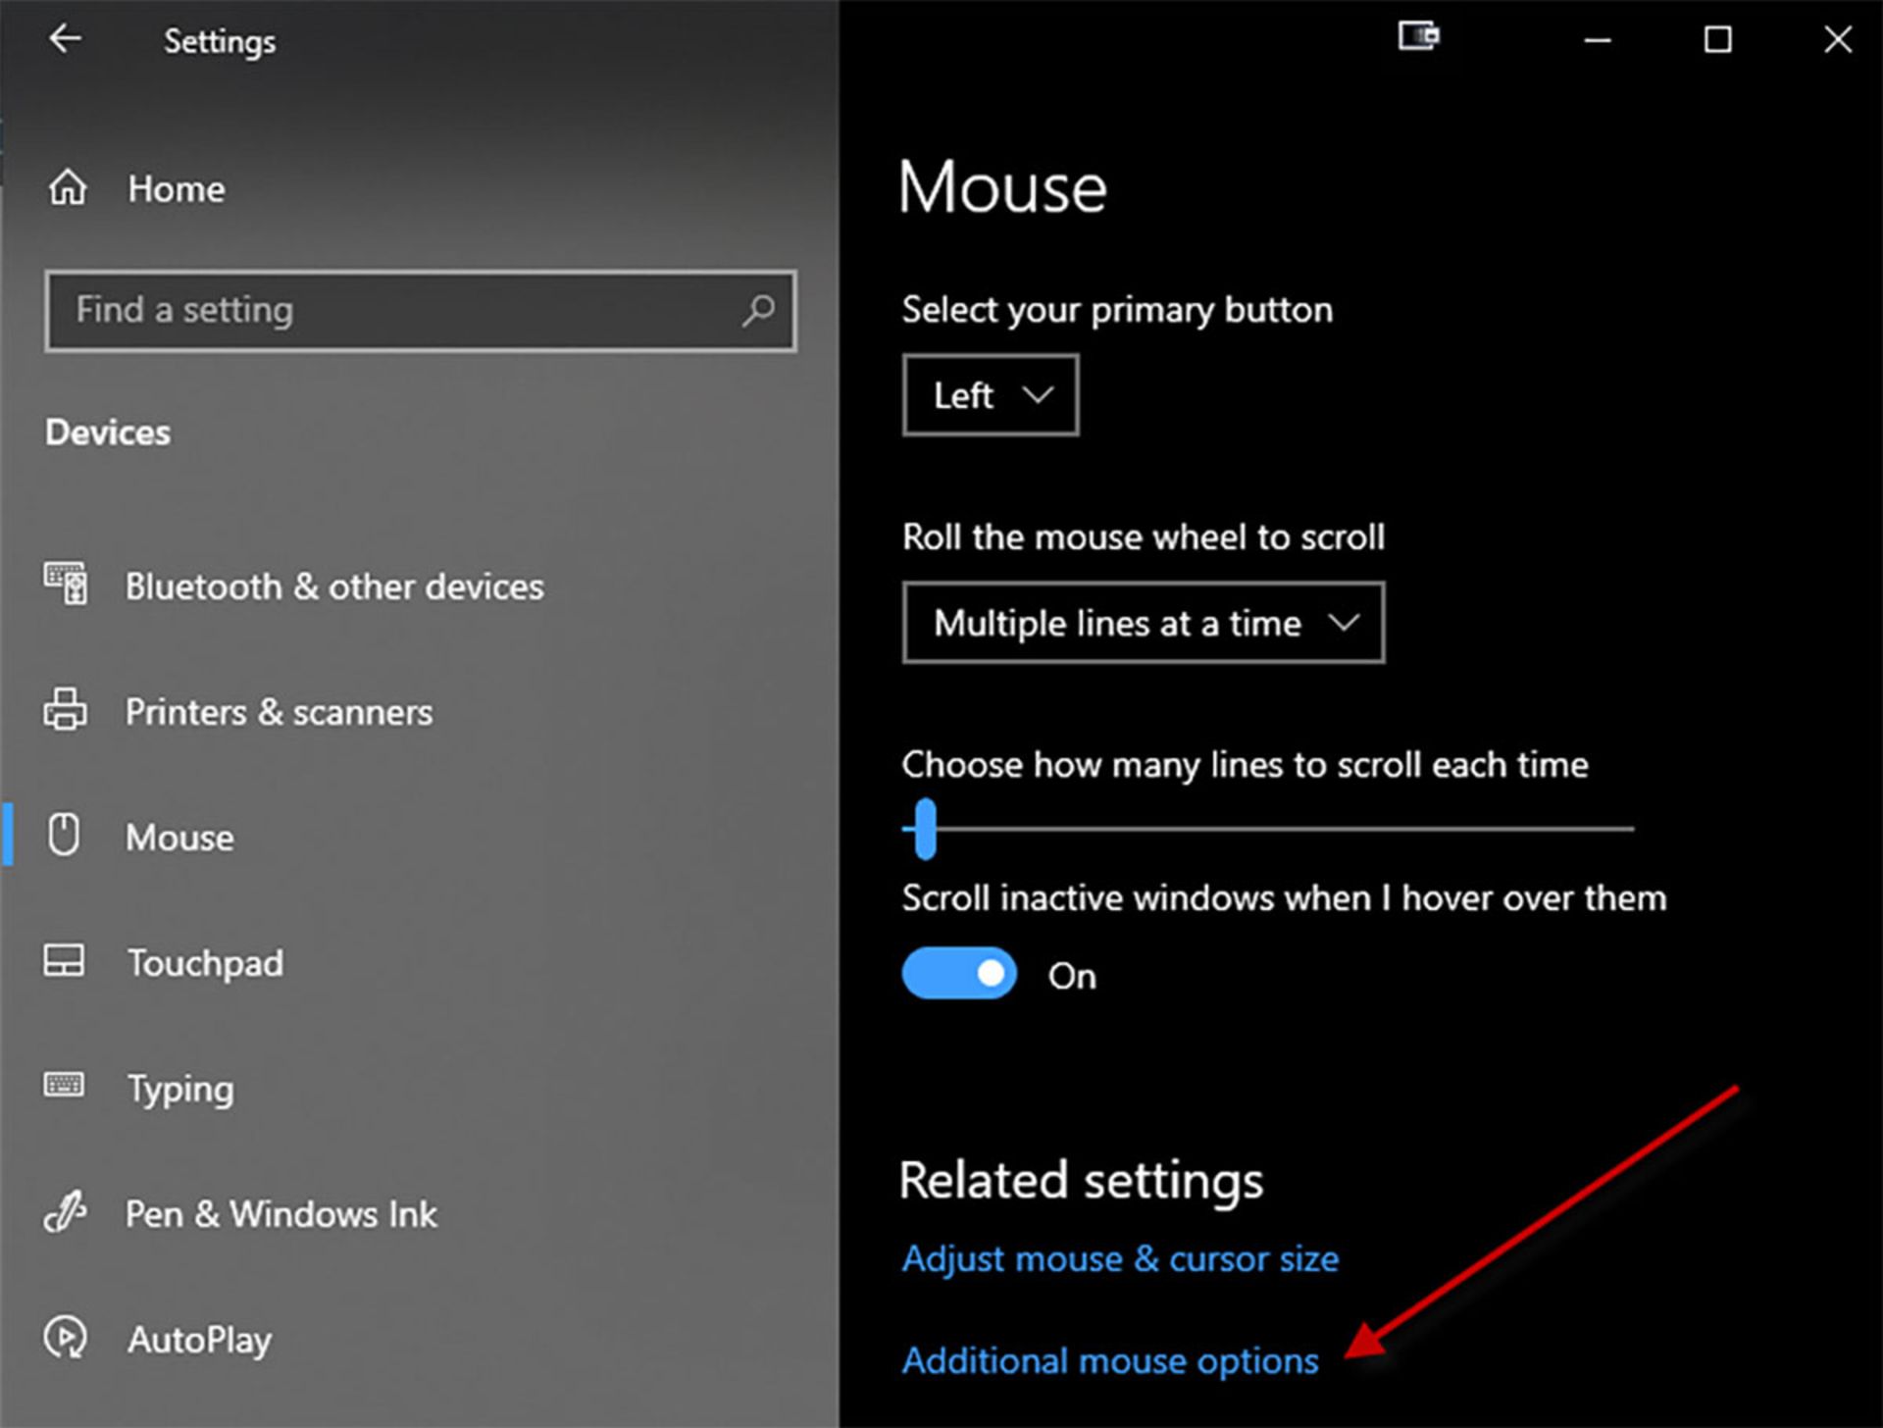Open Additional mouse options link
The image size is (1883, 1428).
coord(1109,1361)
